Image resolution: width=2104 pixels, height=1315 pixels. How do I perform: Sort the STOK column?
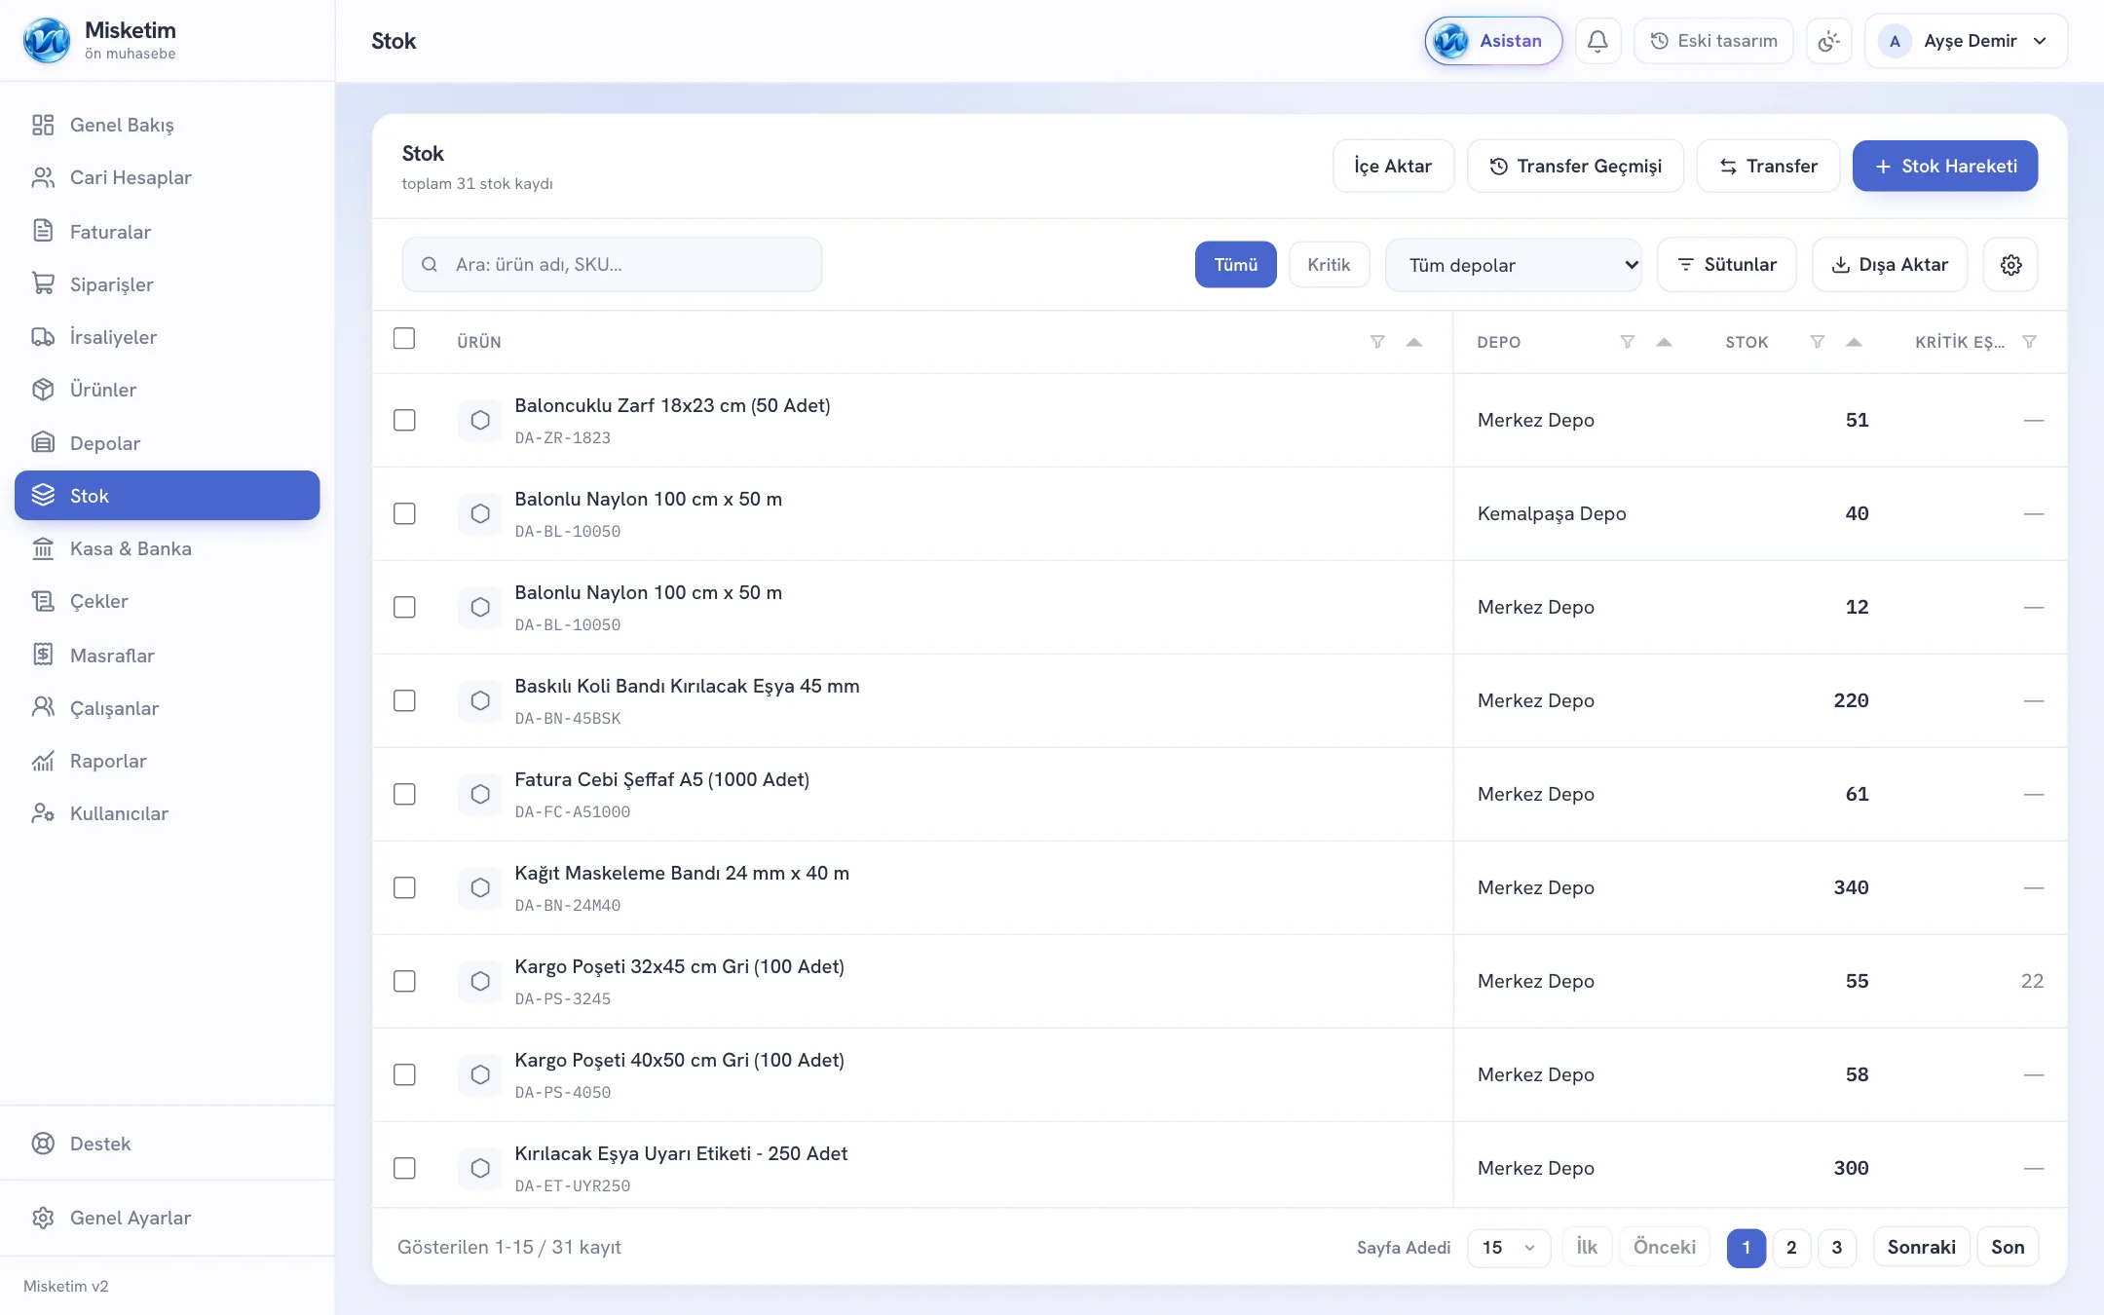coord(1854,342)
